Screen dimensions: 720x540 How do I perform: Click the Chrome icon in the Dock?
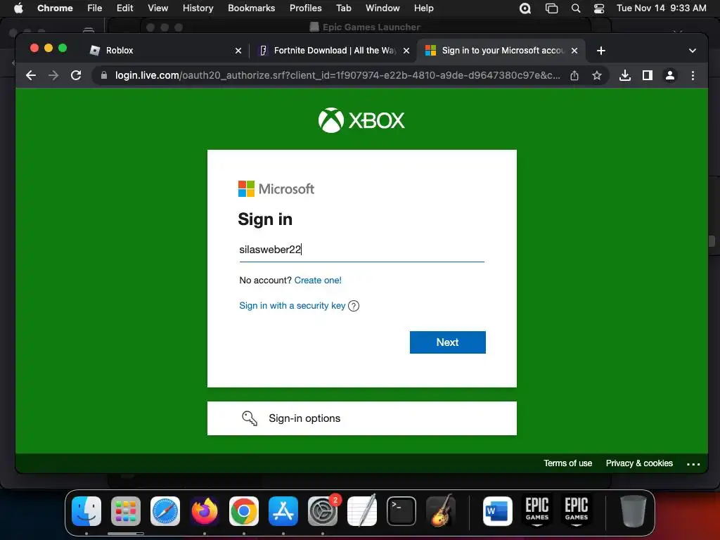click(x=244, y=510)
